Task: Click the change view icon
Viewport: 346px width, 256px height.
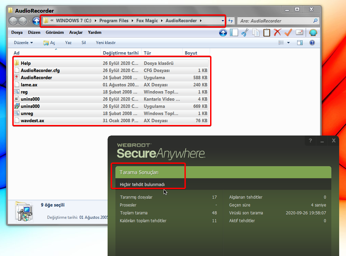Action: coord(281,43)
